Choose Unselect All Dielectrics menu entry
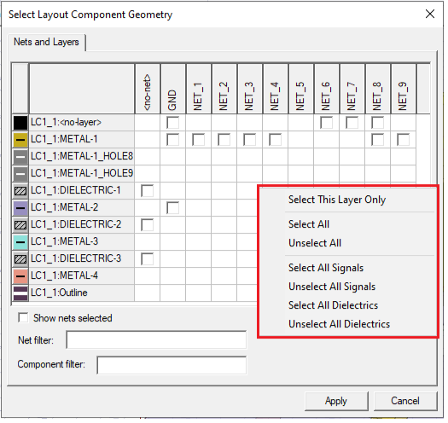Viewport: 448px width, 423px height. click(339, 324)
